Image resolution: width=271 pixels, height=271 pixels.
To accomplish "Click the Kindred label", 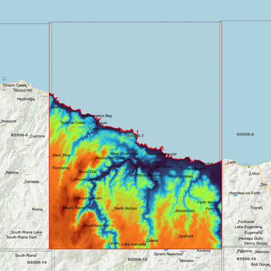I will pyautogui.click(x=203, y=251).
